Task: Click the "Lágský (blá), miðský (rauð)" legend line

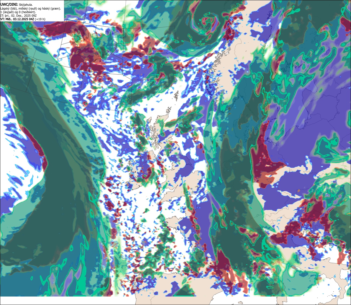Action: tap(31, 8)
